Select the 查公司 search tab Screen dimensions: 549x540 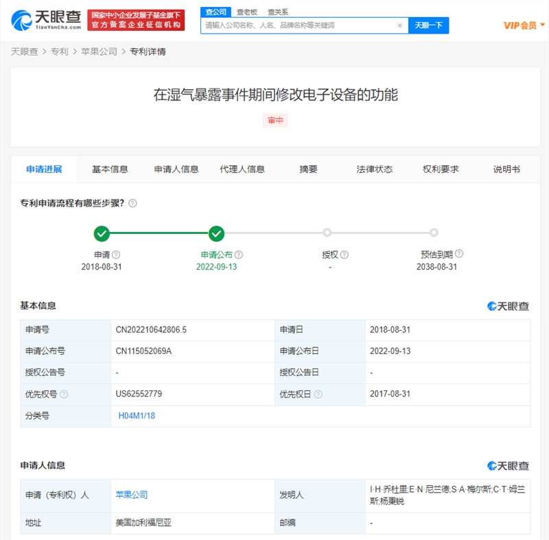pyautogui.click(x=215, y=12)
